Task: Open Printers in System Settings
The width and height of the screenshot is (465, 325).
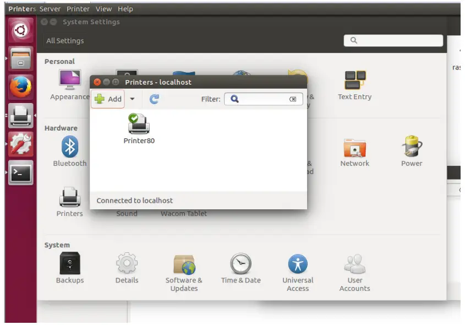Action: (70, 202)
